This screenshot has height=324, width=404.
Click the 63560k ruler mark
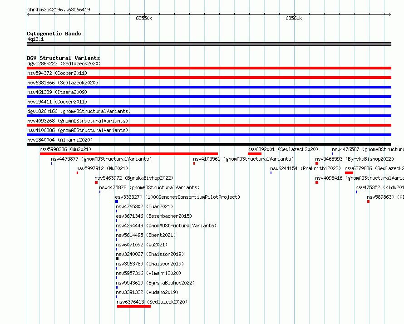coord(293,18)
